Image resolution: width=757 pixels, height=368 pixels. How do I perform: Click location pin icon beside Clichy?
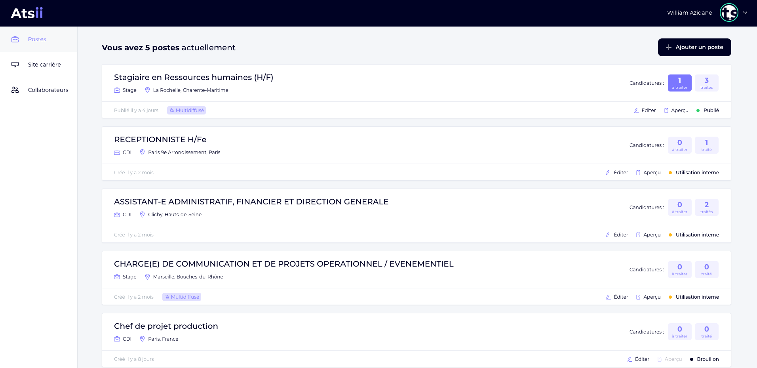143,215
